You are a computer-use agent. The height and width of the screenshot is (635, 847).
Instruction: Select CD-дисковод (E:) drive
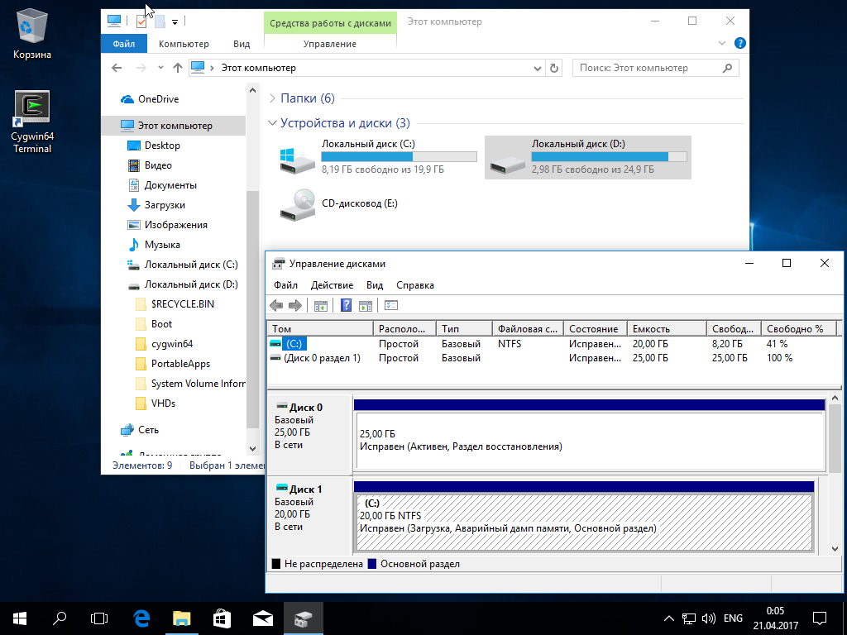click(338, 204)
